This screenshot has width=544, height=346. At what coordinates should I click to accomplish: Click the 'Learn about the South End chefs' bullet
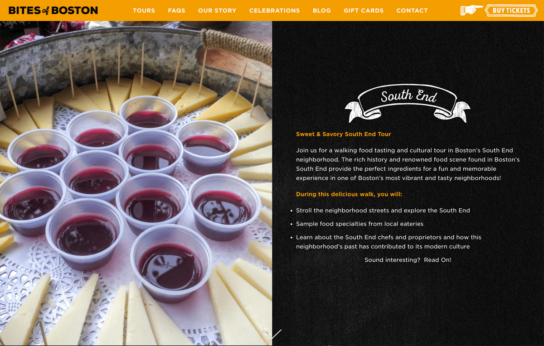click(389, 242)
